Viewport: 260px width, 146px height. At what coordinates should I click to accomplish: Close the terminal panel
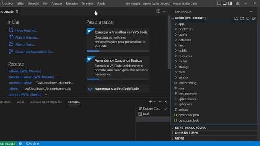click(x=165, y=102)
